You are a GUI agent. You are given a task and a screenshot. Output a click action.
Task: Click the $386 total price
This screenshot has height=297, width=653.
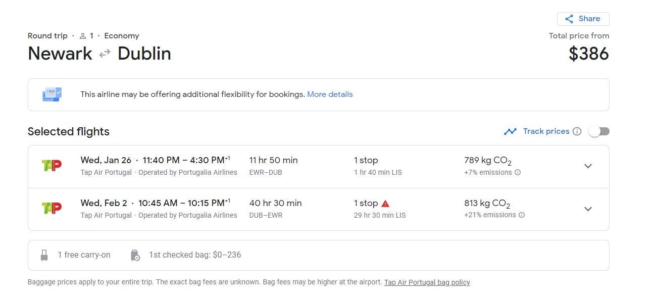(589, 54)
